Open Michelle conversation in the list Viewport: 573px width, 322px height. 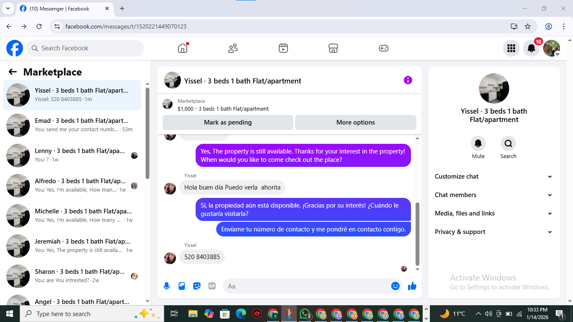pyautogui.click(x=72, y=216)
